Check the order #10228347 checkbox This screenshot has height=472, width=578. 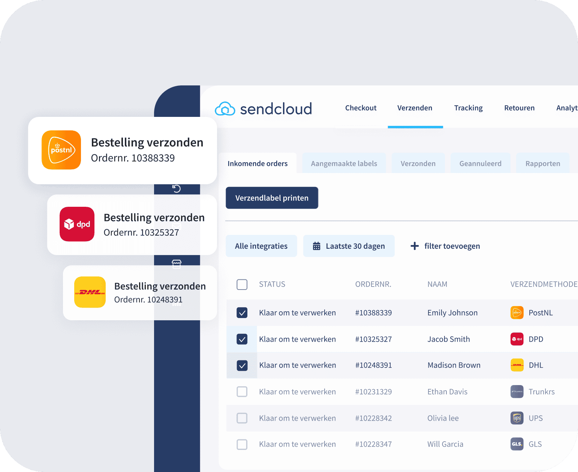(242, 444)
